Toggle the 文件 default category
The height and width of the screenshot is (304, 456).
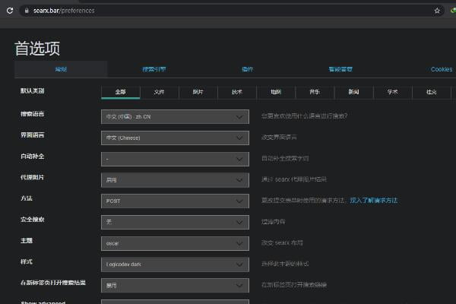point(159,92)
